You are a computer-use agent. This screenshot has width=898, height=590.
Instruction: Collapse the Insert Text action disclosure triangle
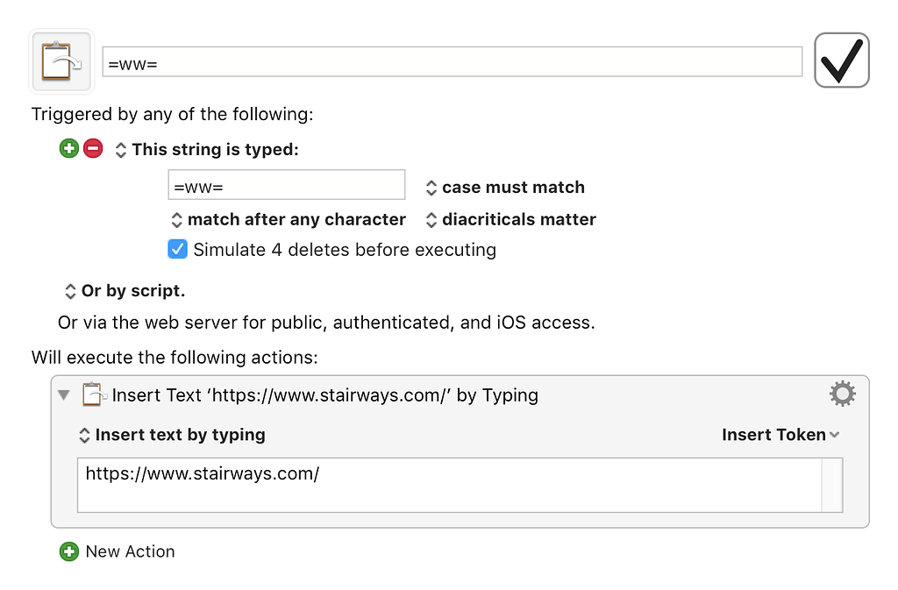pos(64,395)
